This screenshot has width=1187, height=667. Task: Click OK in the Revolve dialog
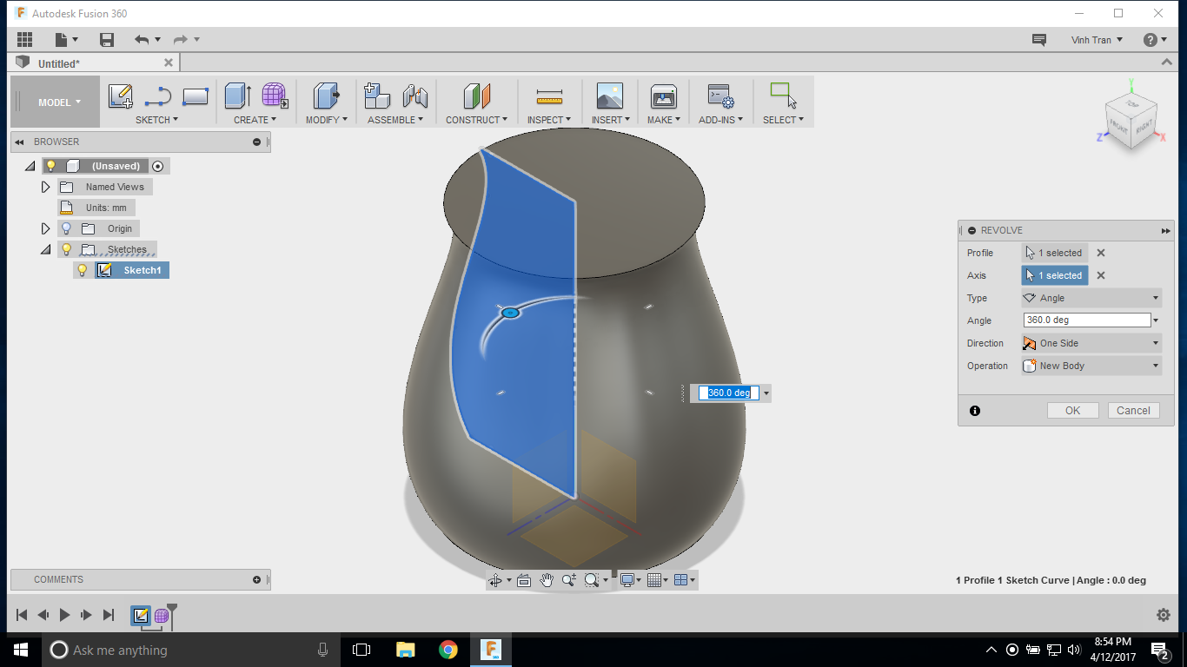1072,411
